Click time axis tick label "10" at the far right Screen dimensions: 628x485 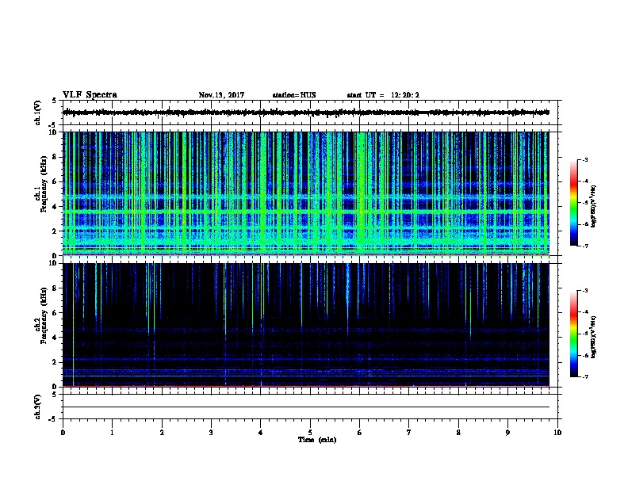tap(557, 432)
